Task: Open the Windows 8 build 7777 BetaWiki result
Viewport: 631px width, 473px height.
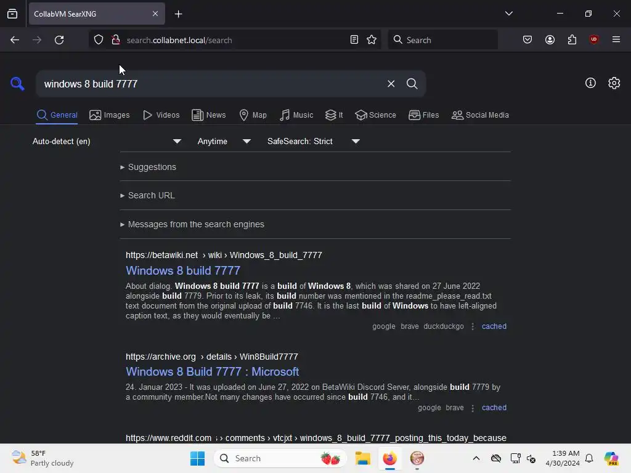Action: [x=182, y=271]
